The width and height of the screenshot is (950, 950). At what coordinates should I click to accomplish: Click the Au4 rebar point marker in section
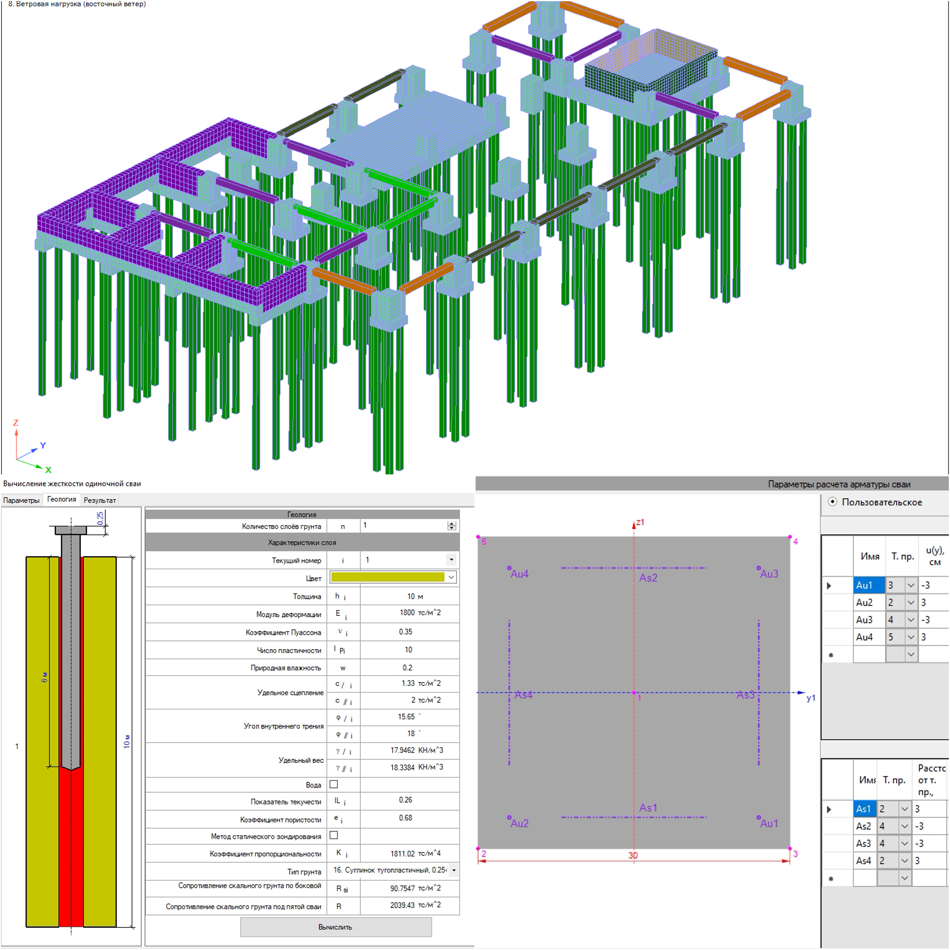tap(509, 568)
